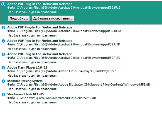
Task: Click the info icon beside nppdf32.TUR entry
Action: (3, 54)
